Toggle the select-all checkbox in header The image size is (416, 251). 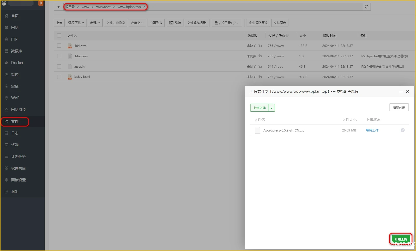tap(59, 35)
